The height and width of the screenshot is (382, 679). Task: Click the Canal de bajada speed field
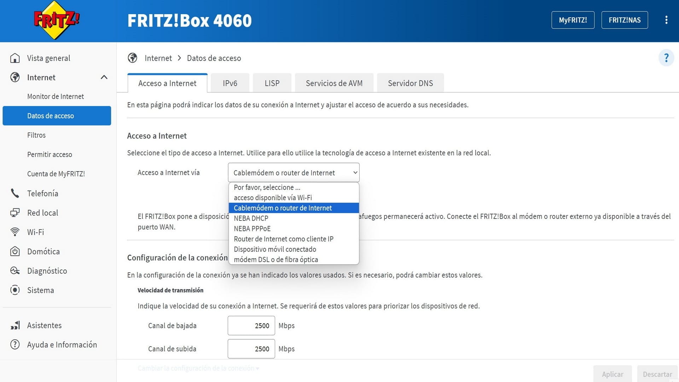[251, 325]
